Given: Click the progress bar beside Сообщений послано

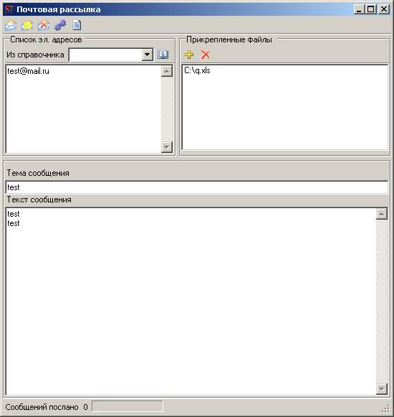Looking at the screenshot, I should (x=128, y=406).
